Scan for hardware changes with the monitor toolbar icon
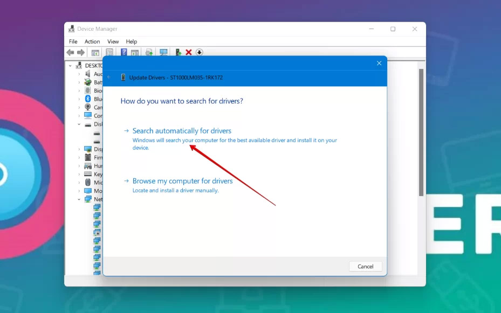The width and height of the screenshot is (501, 313). coord(163,52)
